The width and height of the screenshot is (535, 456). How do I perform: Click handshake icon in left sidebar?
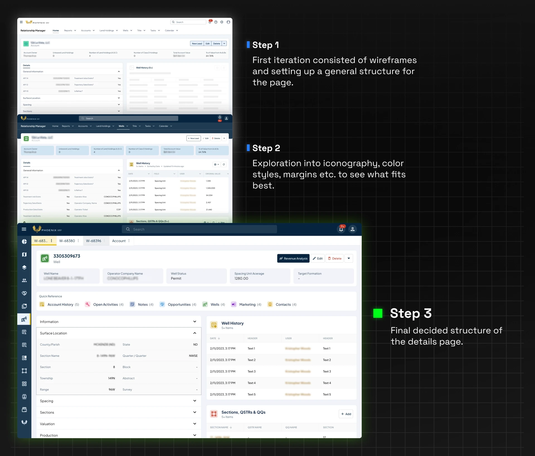[x=24, y=293]
